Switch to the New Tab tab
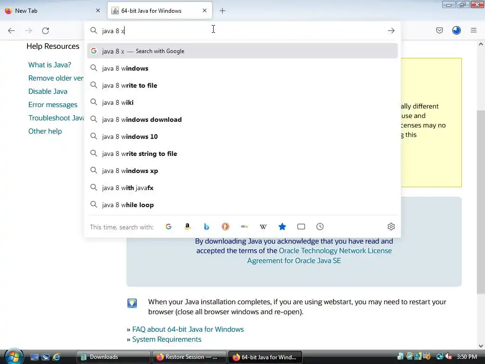This screenshot has width=485, height=364. [x=53, y=10]
